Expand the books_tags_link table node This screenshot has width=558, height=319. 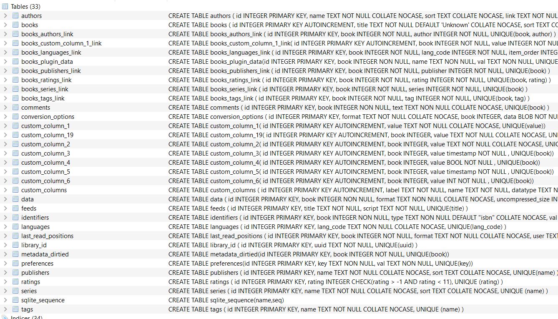[x=5, y=98]
